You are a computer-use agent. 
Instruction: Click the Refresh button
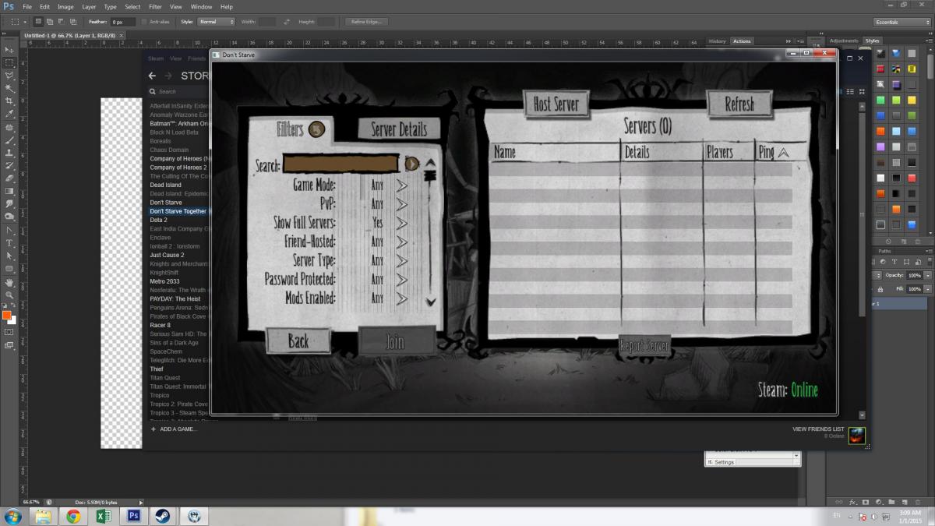pyautogui.click(x=739, y=104)
